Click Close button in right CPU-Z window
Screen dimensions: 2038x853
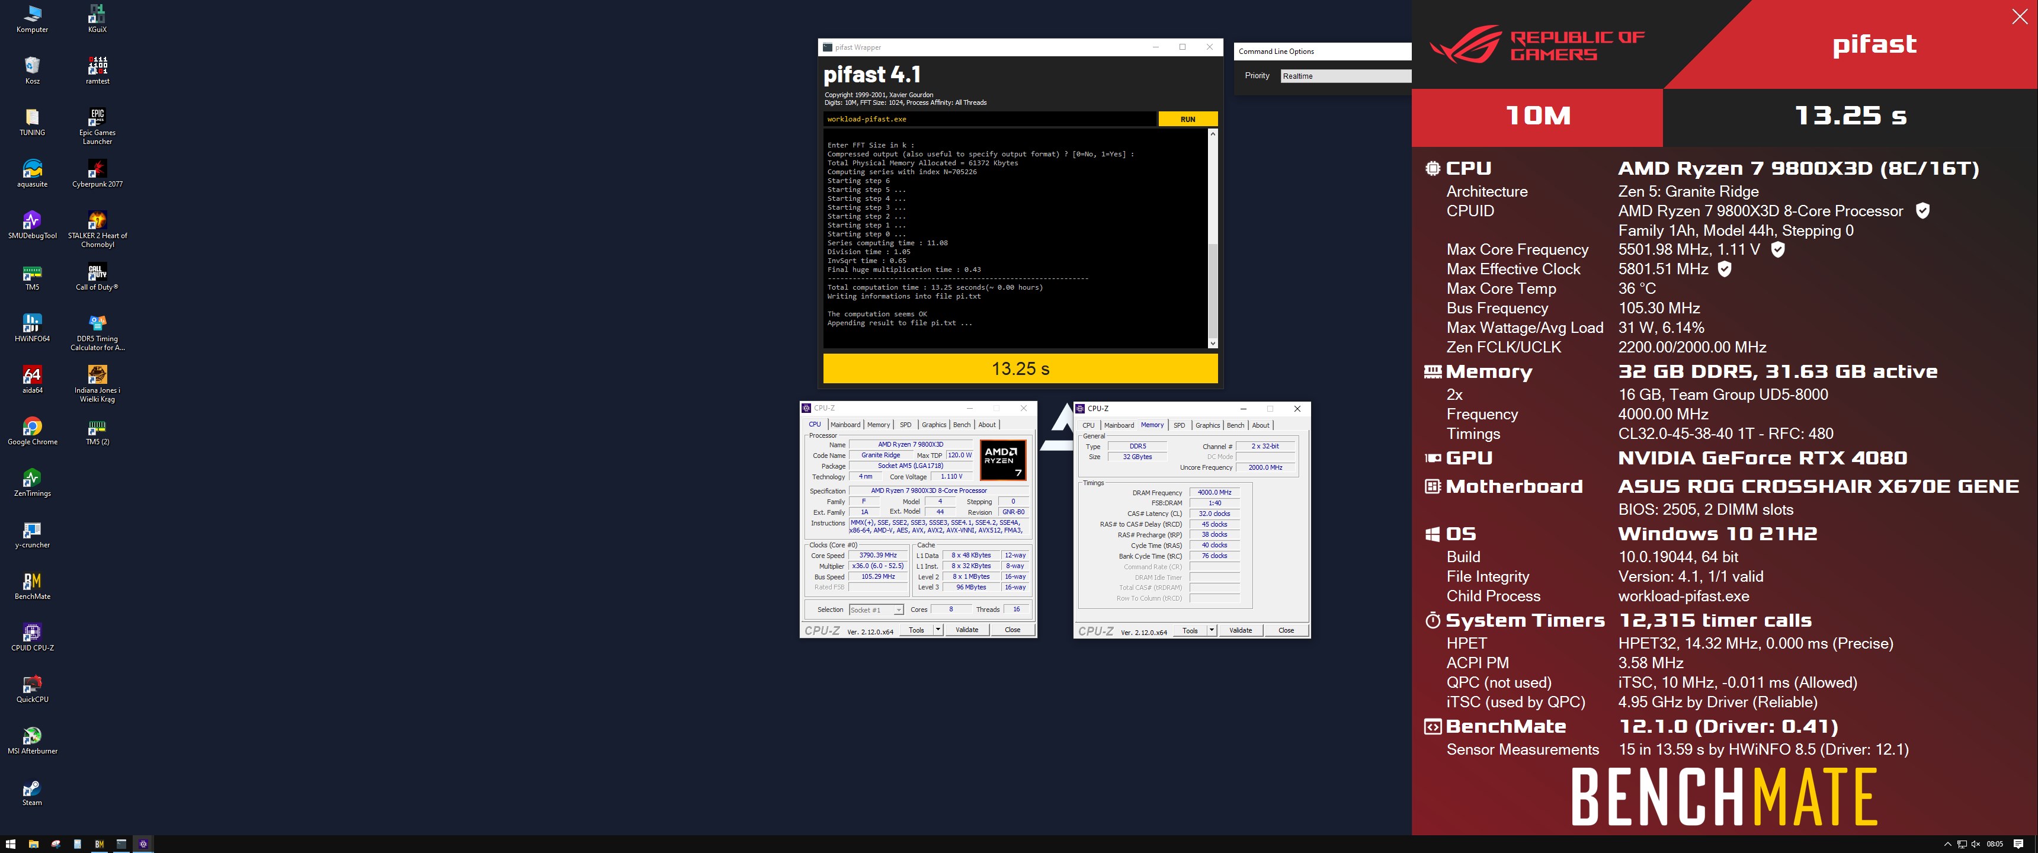pyautogui.click(x=1286, y=631)
